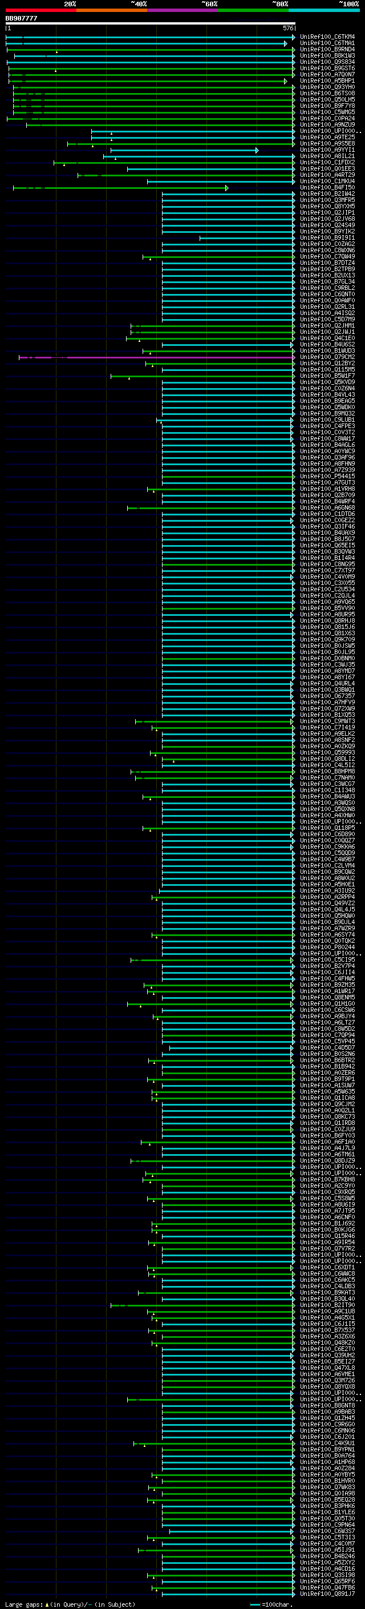Select the UniRef100_Q1H1G0 row label
Screen dimensions: 365x1609
pos(327,1004)
